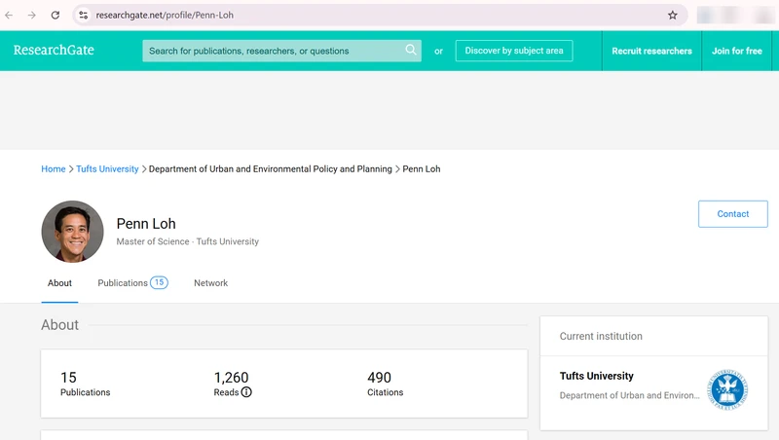Viewport: 779px width, 440px height.
Task: Click the ResearchGate logo
Action: pos(54,51)
